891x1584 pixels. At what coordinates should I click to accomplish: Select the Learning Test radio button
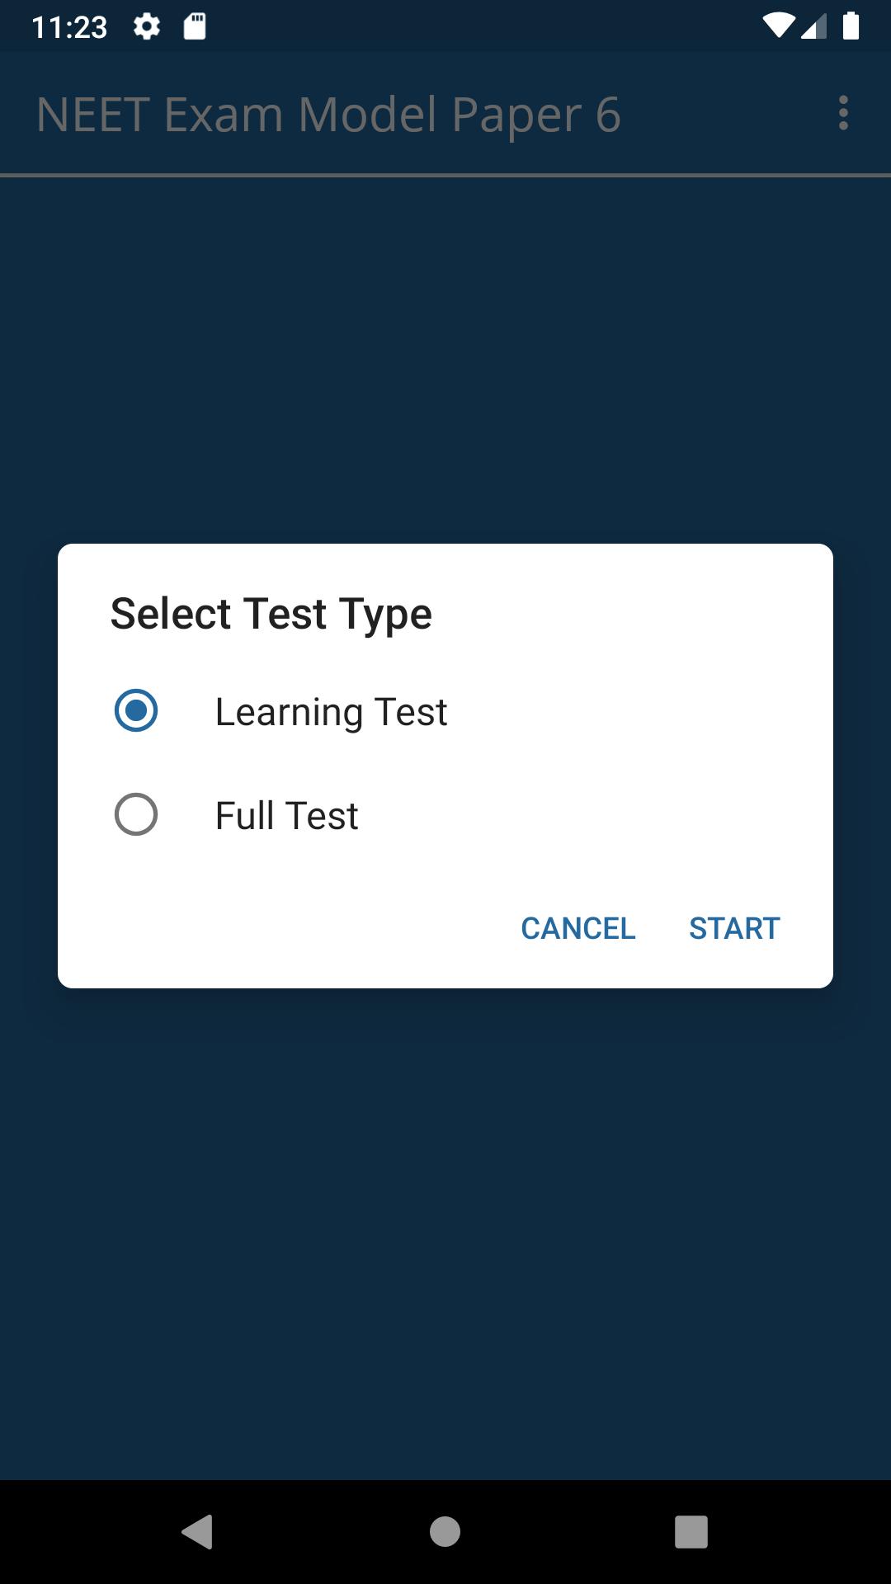(136, 711)
